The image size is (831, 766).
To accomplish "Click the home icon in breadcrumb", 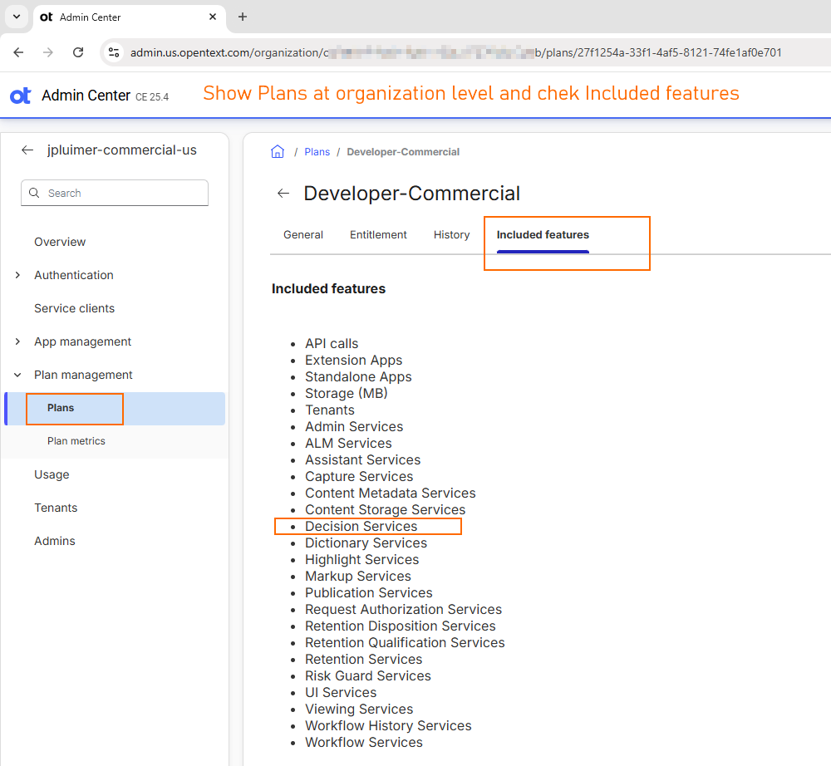I will 278,152.
